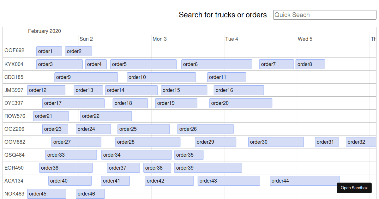Click the truck label OOF692
This screenshot has width=379, height=199.
(x=15, y=50)
